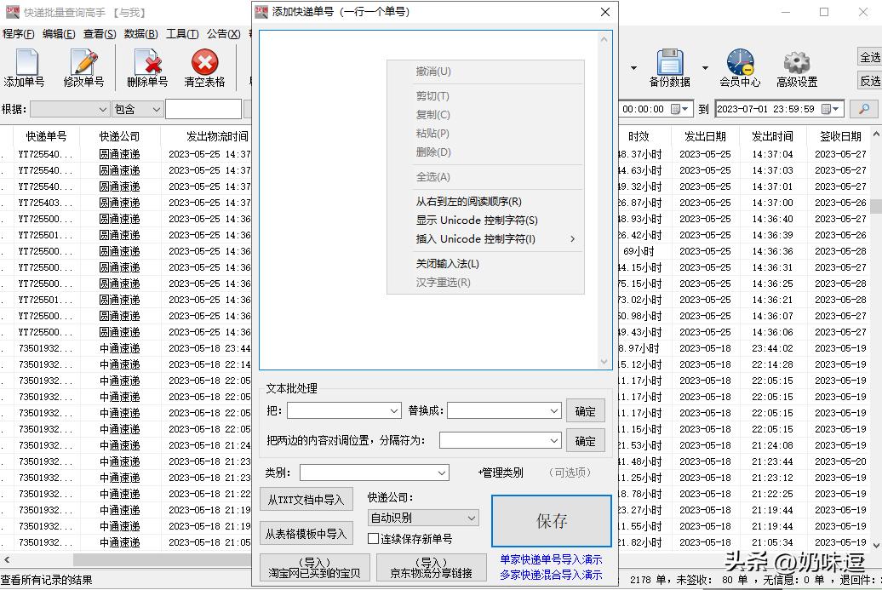Viewport: 882px width, 590px height.
Task: Toggle 连续保存新单号 checkbox
Action: tap(373, 539)
